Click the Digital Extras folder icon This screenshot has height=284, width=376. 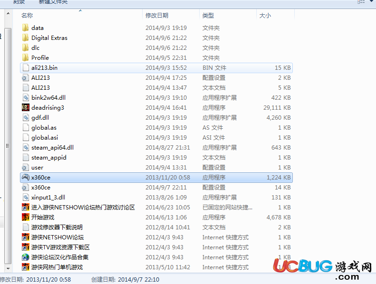point(25,38)
